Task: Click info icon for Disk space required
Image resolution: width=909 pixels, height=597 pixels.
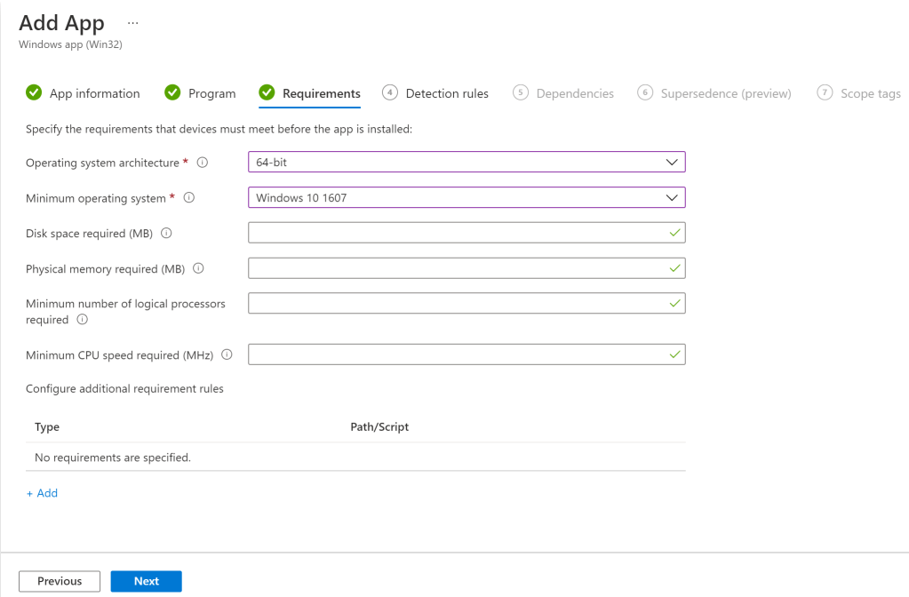Action: (166, 234)
